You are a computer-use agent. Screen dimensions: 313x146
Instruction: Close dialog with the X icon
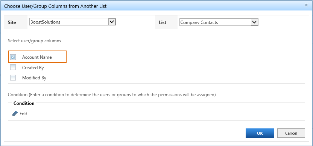[306, 5]
